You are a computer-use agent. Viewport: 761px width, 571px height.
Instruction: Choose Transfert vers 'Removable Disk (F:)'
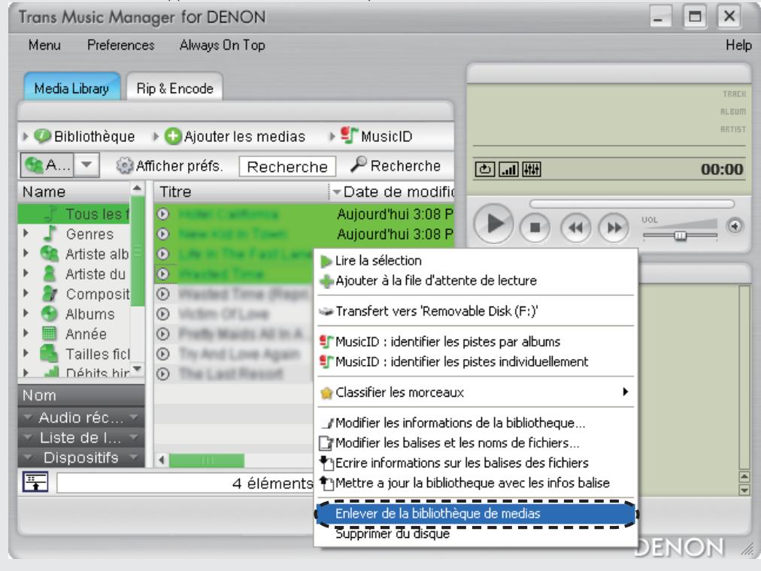[477, 311]
